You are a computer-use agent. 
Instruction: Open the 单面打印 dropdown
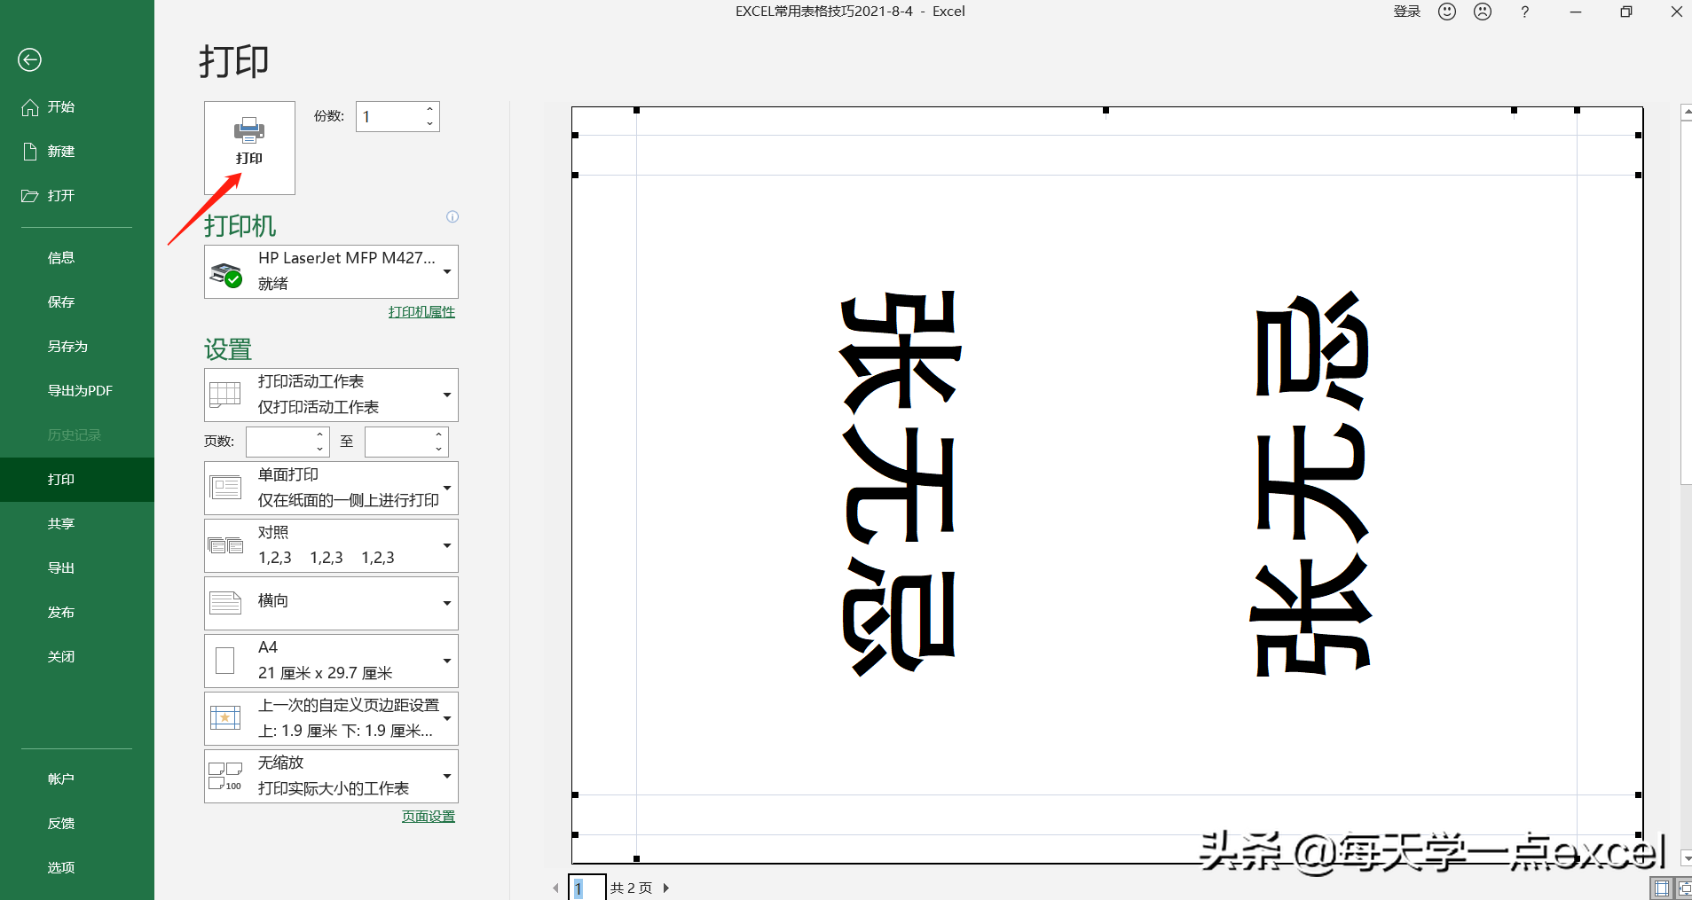331,488
